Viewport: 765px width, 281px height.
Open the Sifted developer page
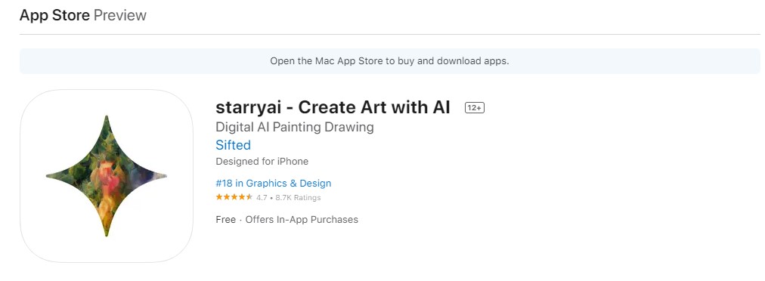234,145
